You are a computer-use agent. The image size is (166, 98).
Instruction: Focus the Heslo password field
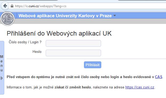point(73,53)
